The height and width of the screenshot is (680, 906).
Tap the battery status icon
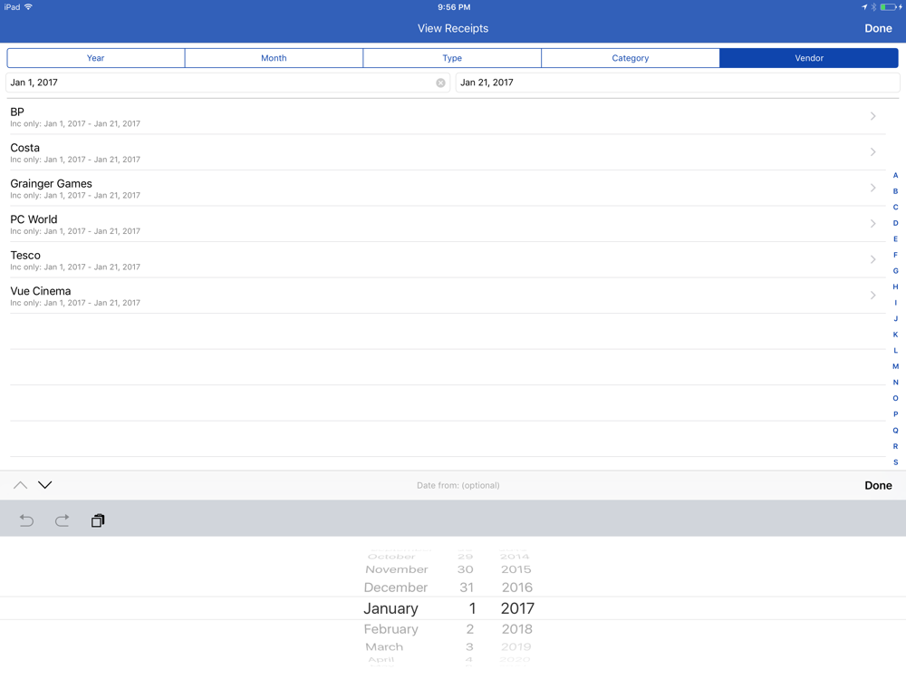(x=890, y=7)
